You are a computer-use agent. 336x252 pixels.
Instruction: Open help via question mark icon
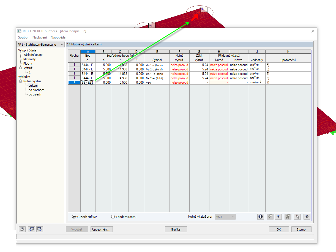(x=22, y=229)
